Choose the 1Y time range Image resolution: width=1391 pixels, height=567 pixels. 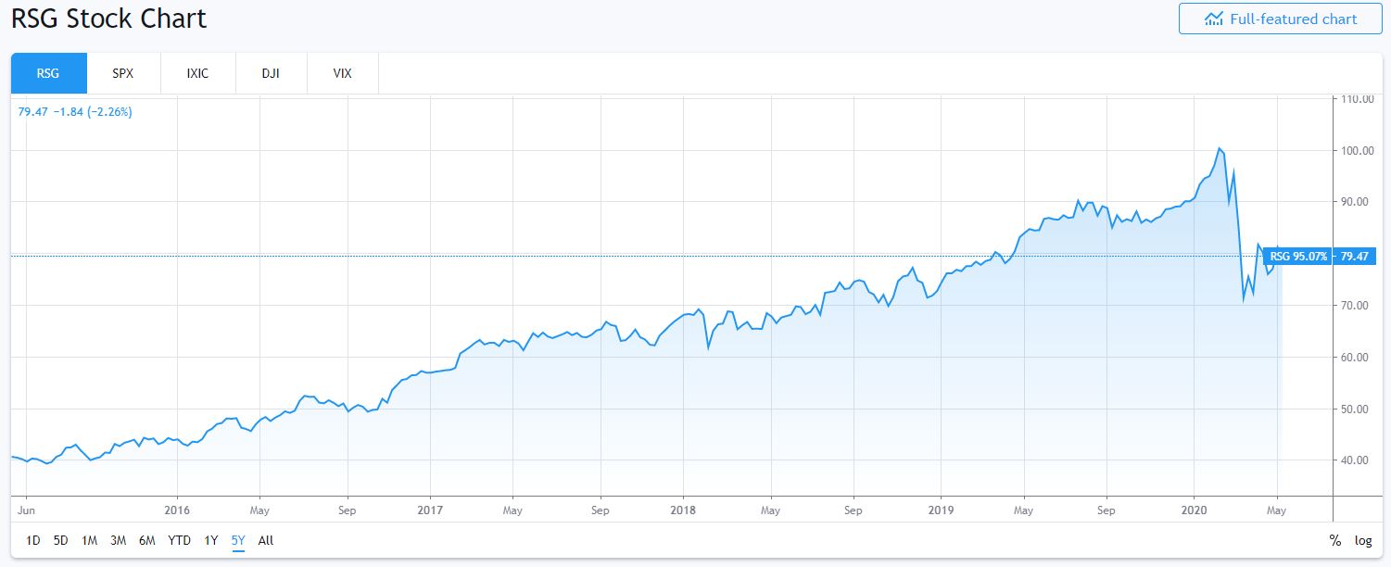click(211, 540)
